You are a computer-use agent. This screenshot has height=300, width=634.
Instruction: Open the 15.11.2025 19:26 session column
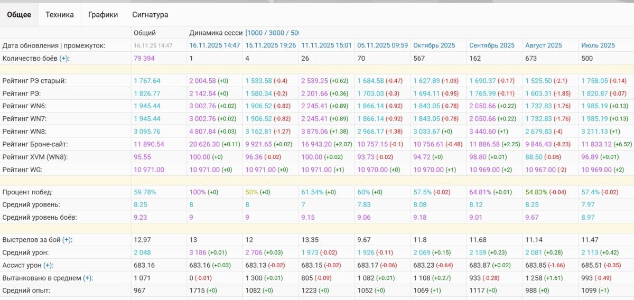(x=271, y=45)
